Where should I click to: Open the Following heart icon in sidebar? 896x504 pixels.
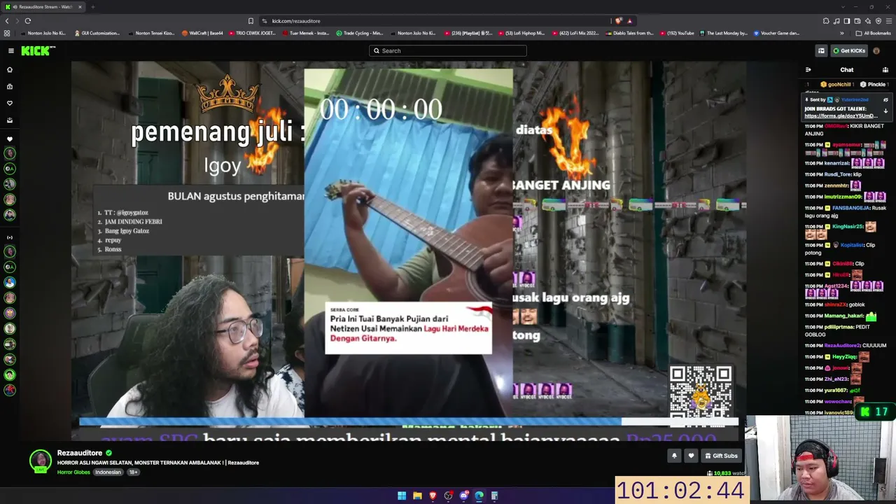click(10, 103)
